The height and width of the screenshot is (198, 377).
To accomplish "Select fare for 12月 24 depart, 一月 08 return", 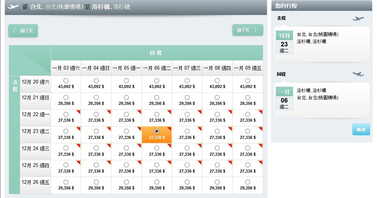I will (x=217, y=148).
